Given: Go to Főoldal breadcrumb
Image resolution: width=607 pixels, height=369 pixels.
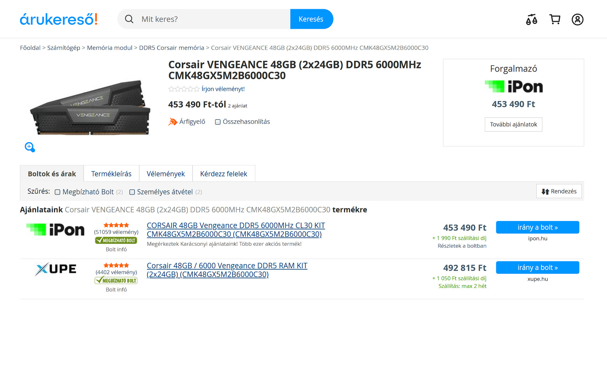Looking at the screenshot, I should click(30, 48).
